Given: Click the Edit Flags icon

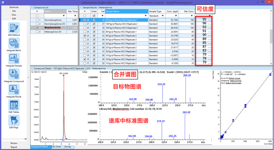Looking at the screenshot, I should click(14, 120).
